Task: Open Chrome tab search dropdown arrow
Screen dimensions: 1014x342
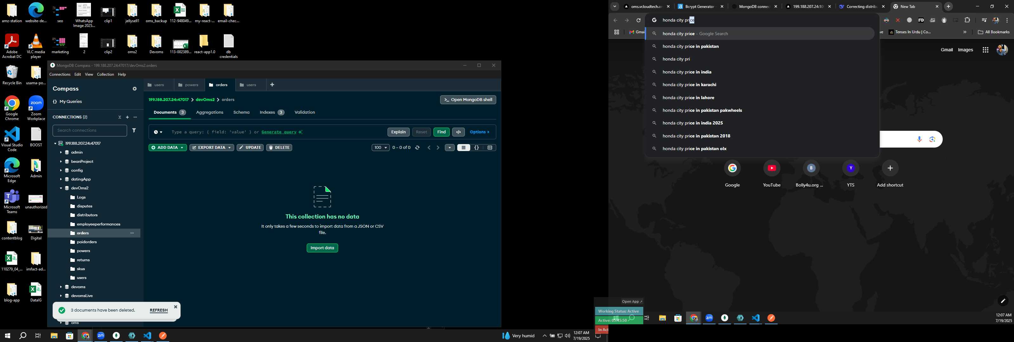Action: tap(614, 7)
